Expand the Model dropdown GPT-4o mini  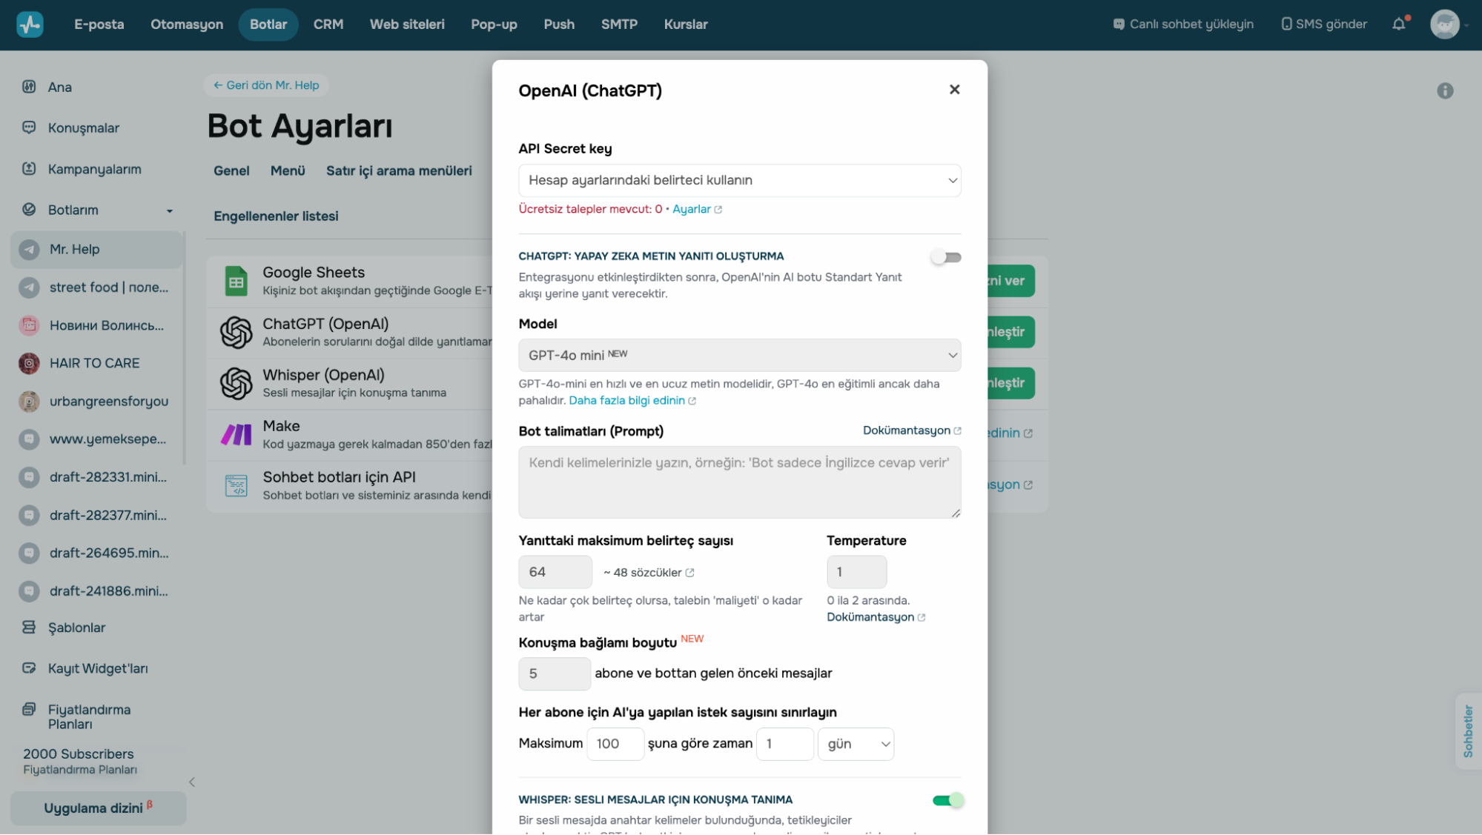point(739,356)
